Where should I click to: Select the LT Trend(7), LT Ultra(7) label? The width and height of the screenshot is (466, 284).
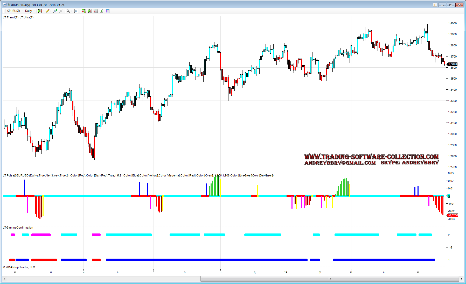pos(18,17)
